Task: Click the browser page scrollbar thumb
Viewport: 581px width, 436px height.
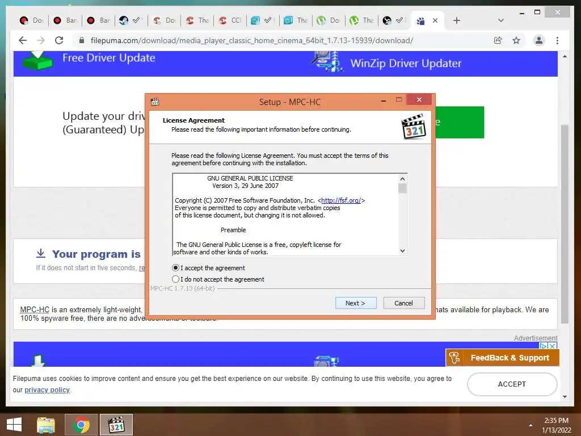Action: 565,224
